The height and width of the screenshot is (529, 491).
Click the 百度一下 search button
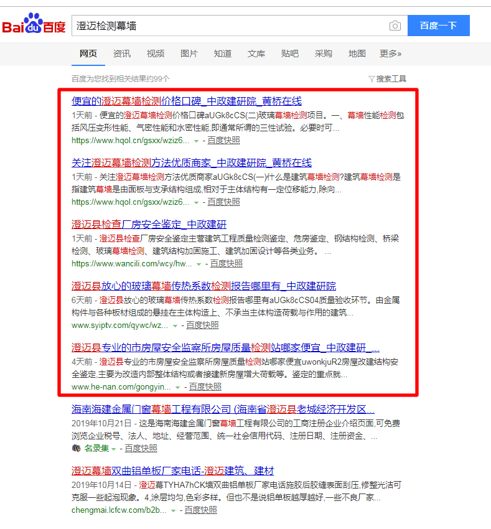pos(438,26)
